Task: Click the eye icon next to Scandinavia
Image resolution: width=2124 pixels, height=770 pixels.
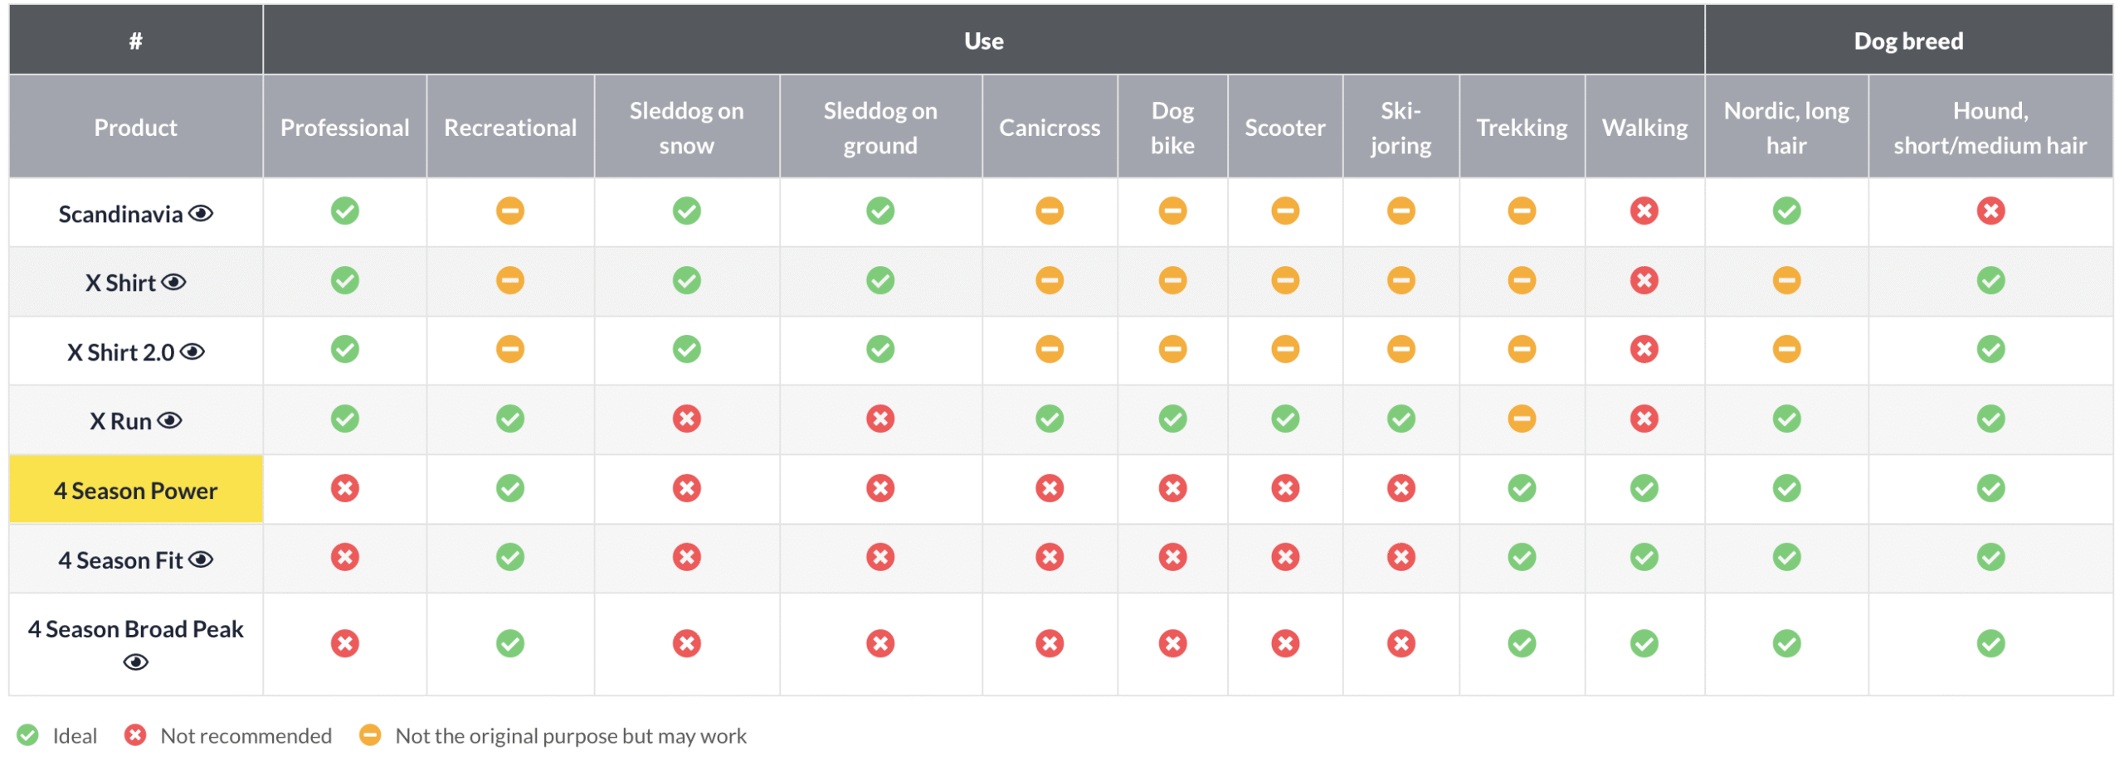Action: click(x=201, y=214)
